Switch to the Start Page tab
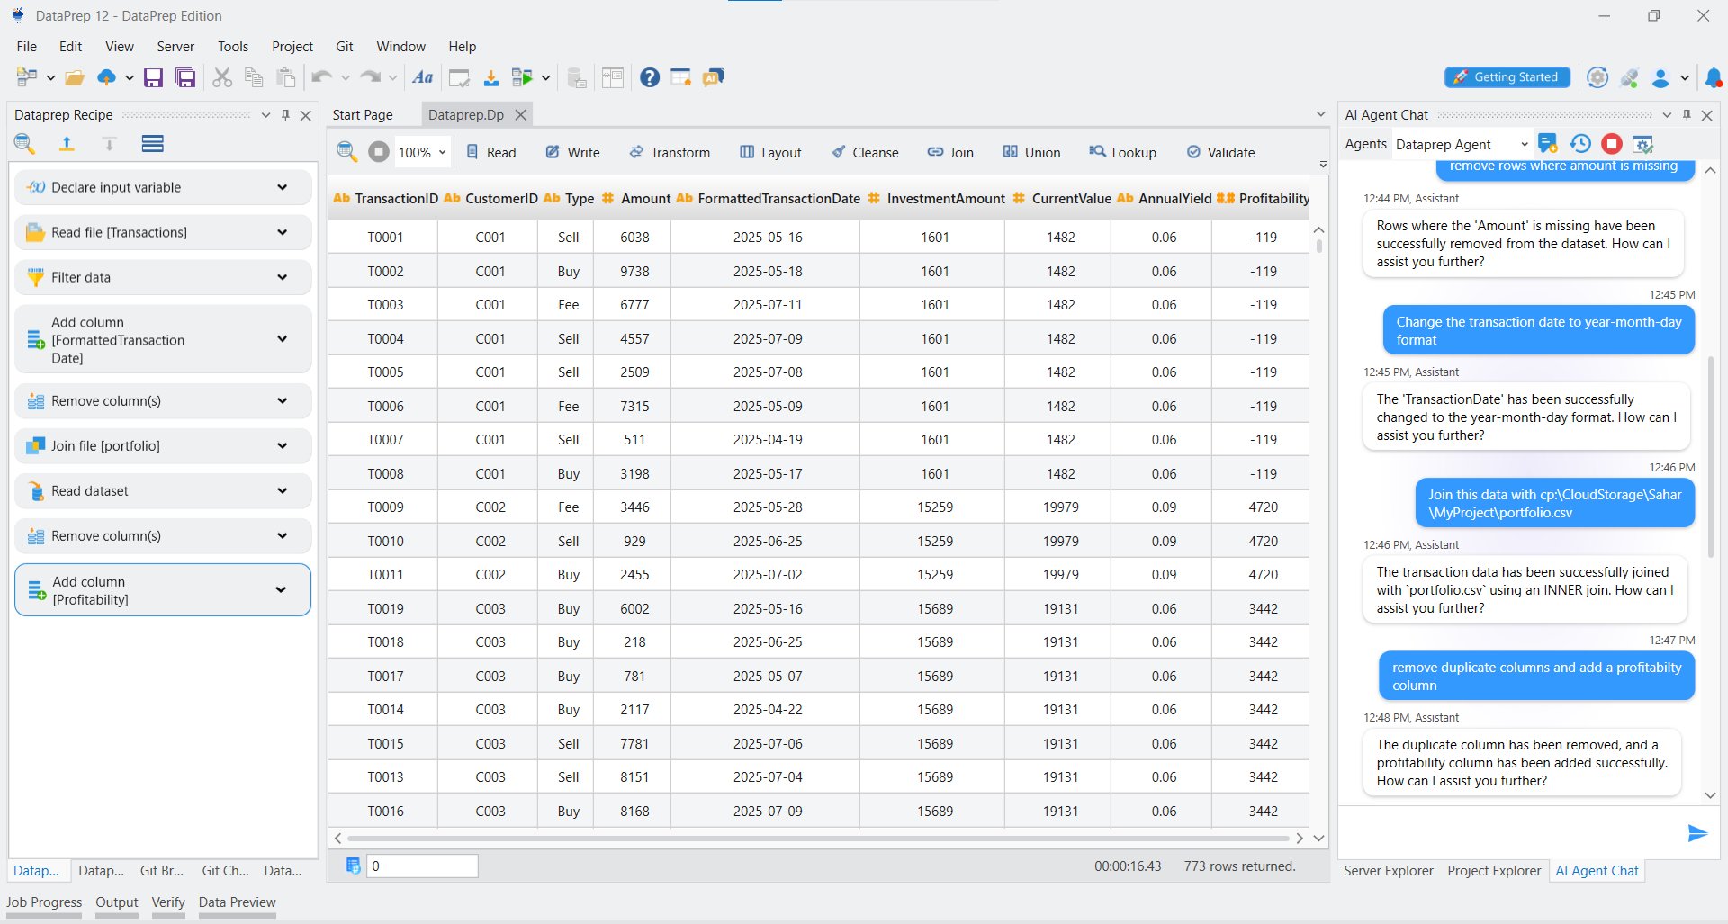 363,115
